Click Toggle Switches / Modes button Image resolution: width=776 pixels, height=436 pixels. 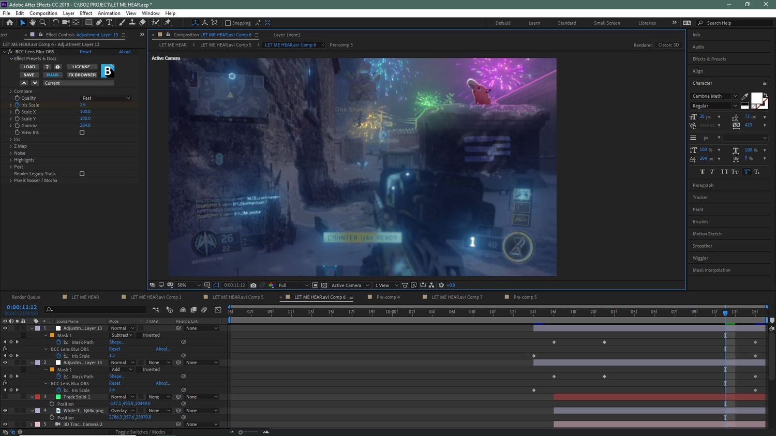tap(140, 432)
